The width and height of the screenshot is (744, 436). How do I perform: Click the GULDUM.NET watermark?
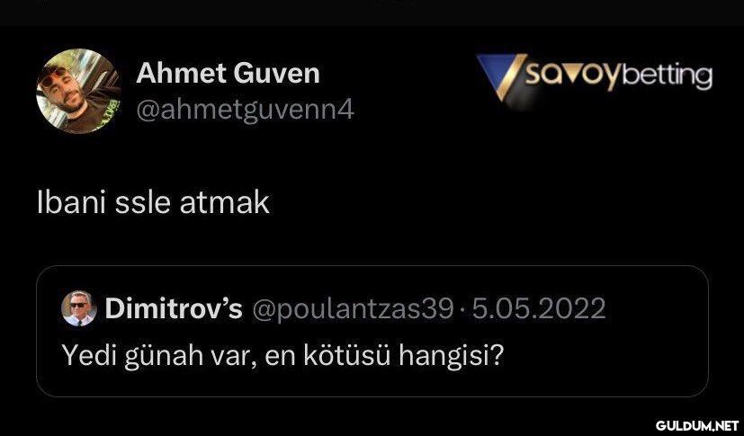pyautogui.click(x=697, y=424)
